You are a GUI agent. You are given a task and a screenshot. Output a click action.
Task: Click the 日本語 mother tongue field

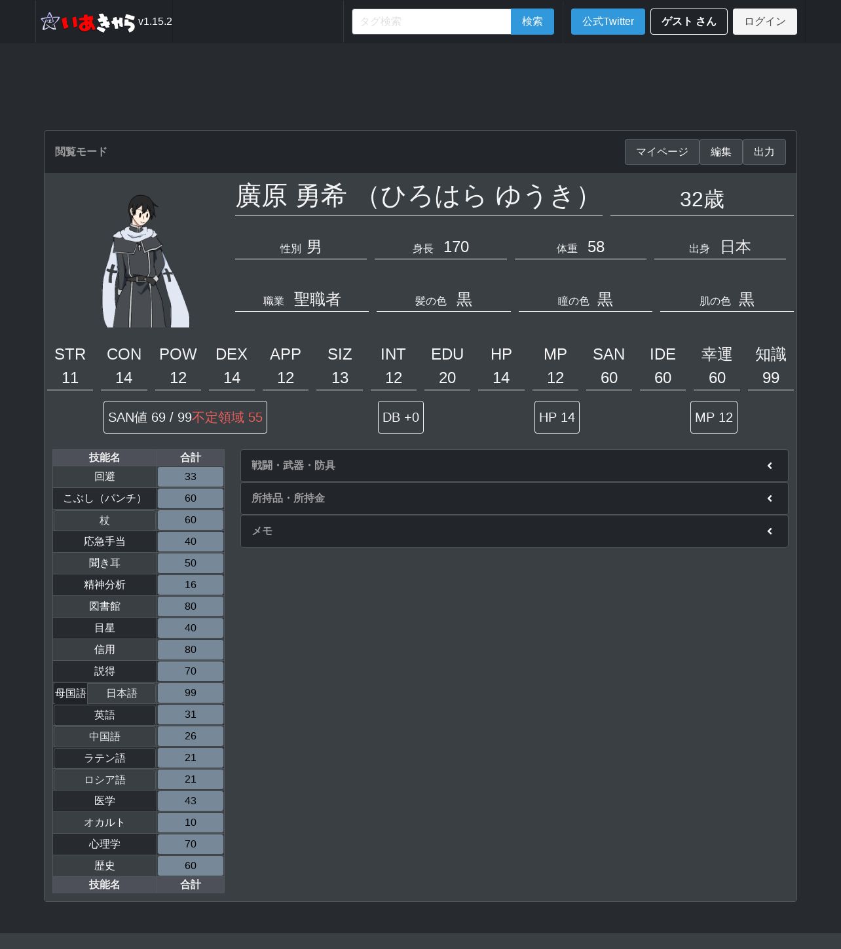(x=122, y=693)
